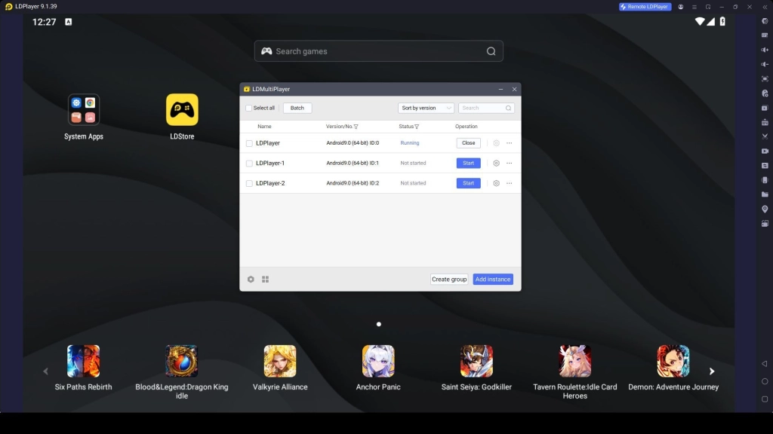
Task: Check the LDPlayer-2 instance checkbox
Action: (249, 184)
